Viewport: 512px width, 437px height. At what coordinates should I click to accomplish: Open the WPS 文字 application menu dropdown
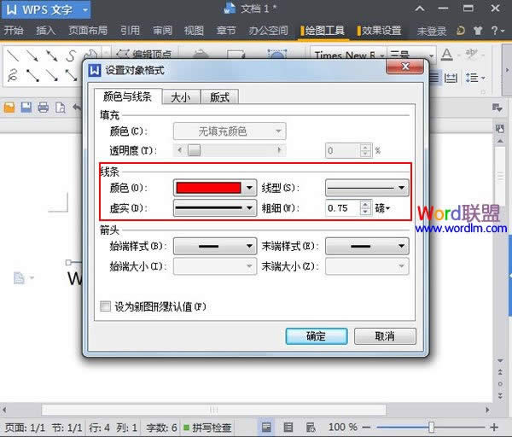[84, 9]
